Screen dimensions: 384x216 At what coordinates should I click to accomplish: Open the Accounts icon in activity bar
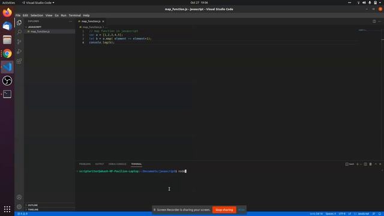19,197
